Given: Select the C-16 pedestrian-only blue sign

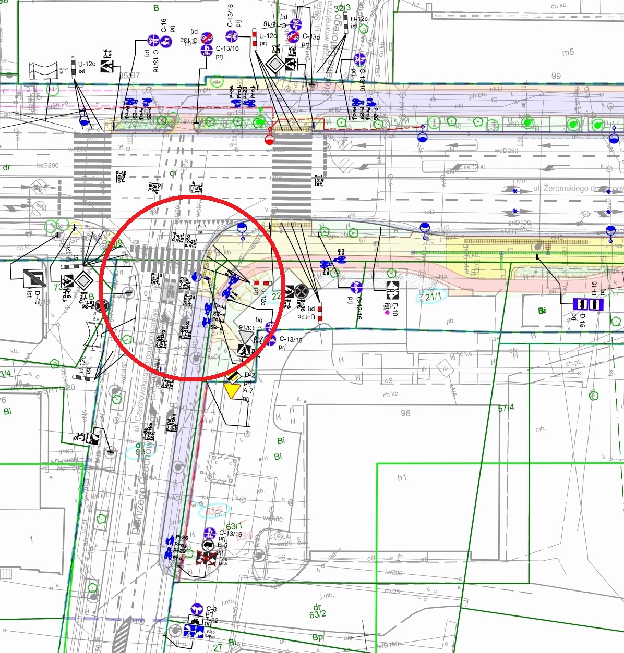Looking at the screenshot, I should pyautogui.click(x=166, y=42).
